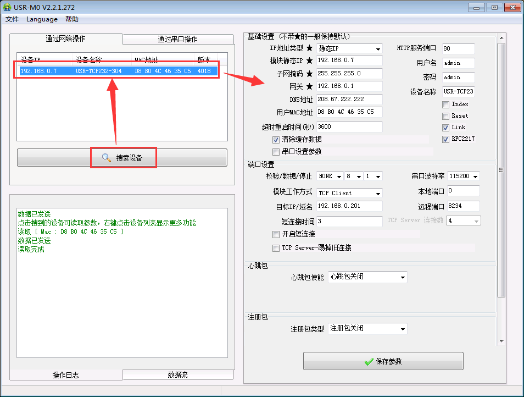Image resolution: width=524 pixels, height=397 pixels.
Task: Toggle the 清除缓存数据 checkbox
Action: click(x=276, y=140)
